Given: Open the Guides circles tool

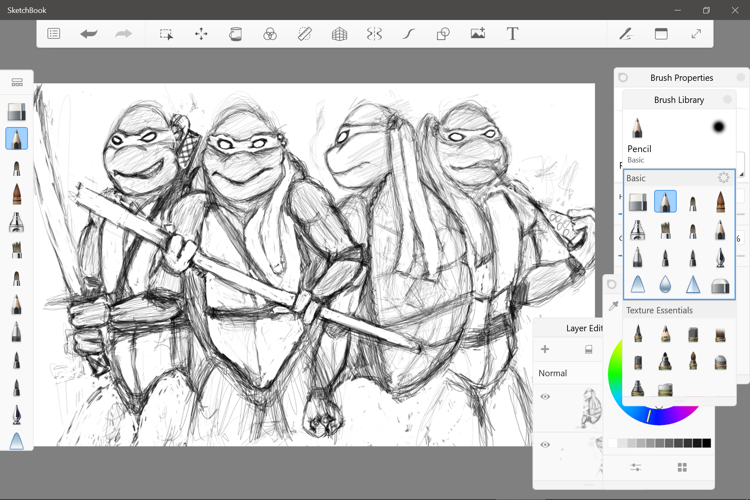Looking at the screenshot, I should tap(270, 34).
